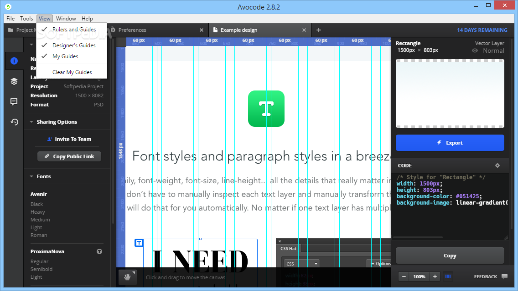Collapse the Sharing Options section

[x=31, y=122]
